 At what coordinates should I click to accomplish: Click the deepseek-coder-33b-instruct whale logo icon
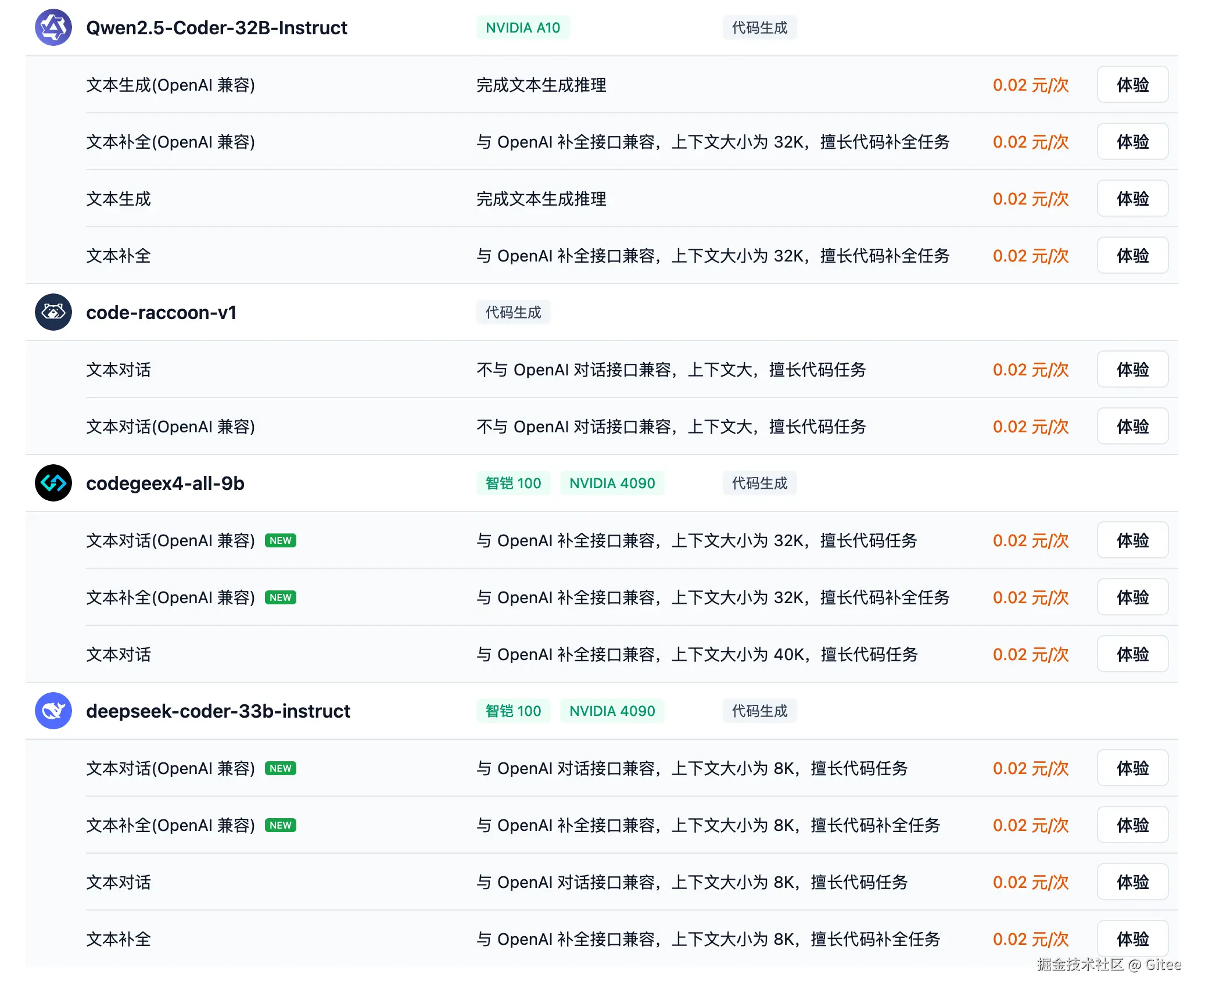tap(53, 711)
